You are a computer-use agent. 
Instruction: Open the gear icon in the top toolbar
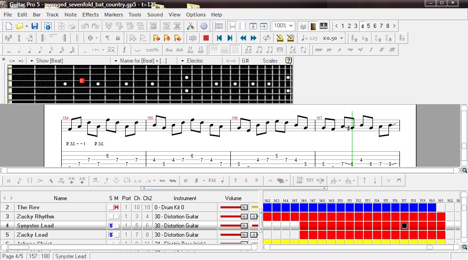click(204, 26)
